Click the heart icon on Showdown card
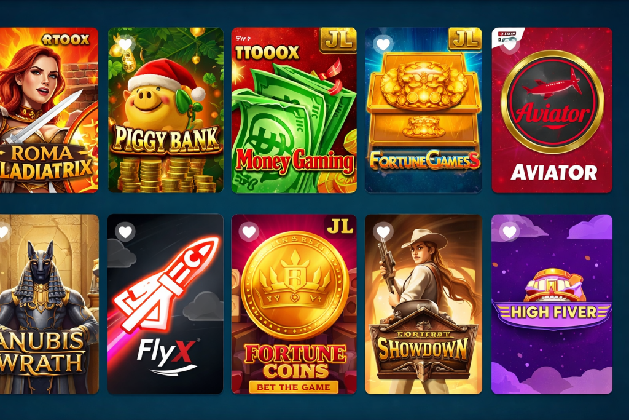 coord(383,232)
